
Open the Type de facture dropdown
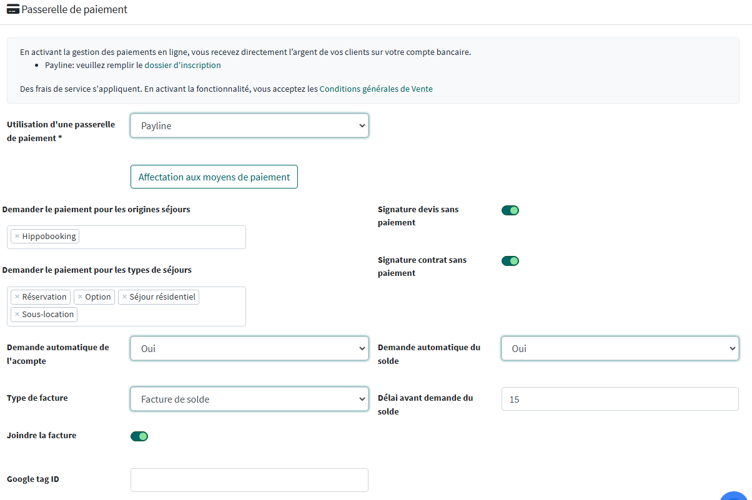(249, 400)
